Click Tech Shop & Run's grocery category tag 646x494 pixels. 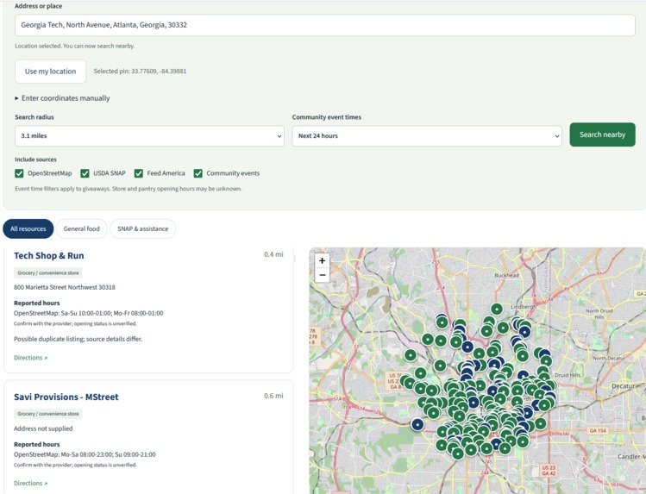[x=48, y=273]
